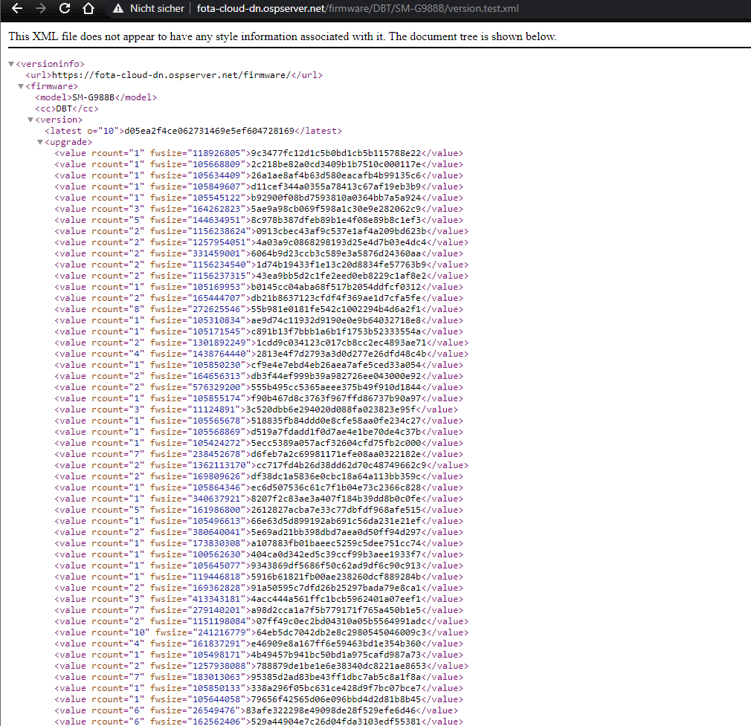Click hash 1d74b19433f1e13c20d8834fe57763b9
The height and width of the screenshot is (726, 751).
point(341,265)
